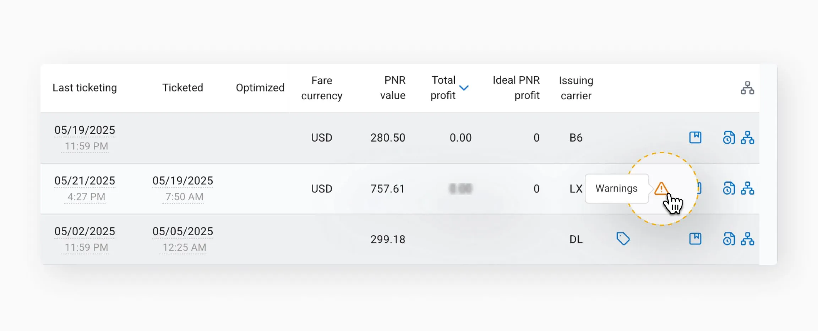The width and height of the screenshot is (818, 331).
Task: Click the hierarchy icon in the table header
Action: click(x=747, y=88)
